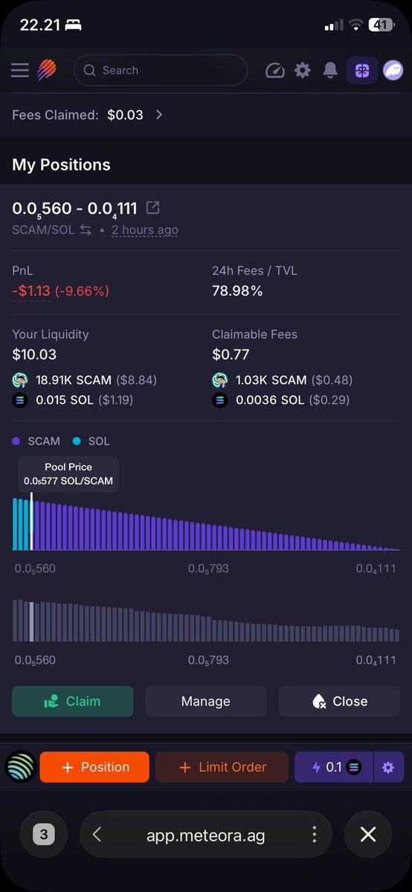Tap the 24h Fees / TVL value 78.98%
The image size is (412, 892).
click(237, 292)
